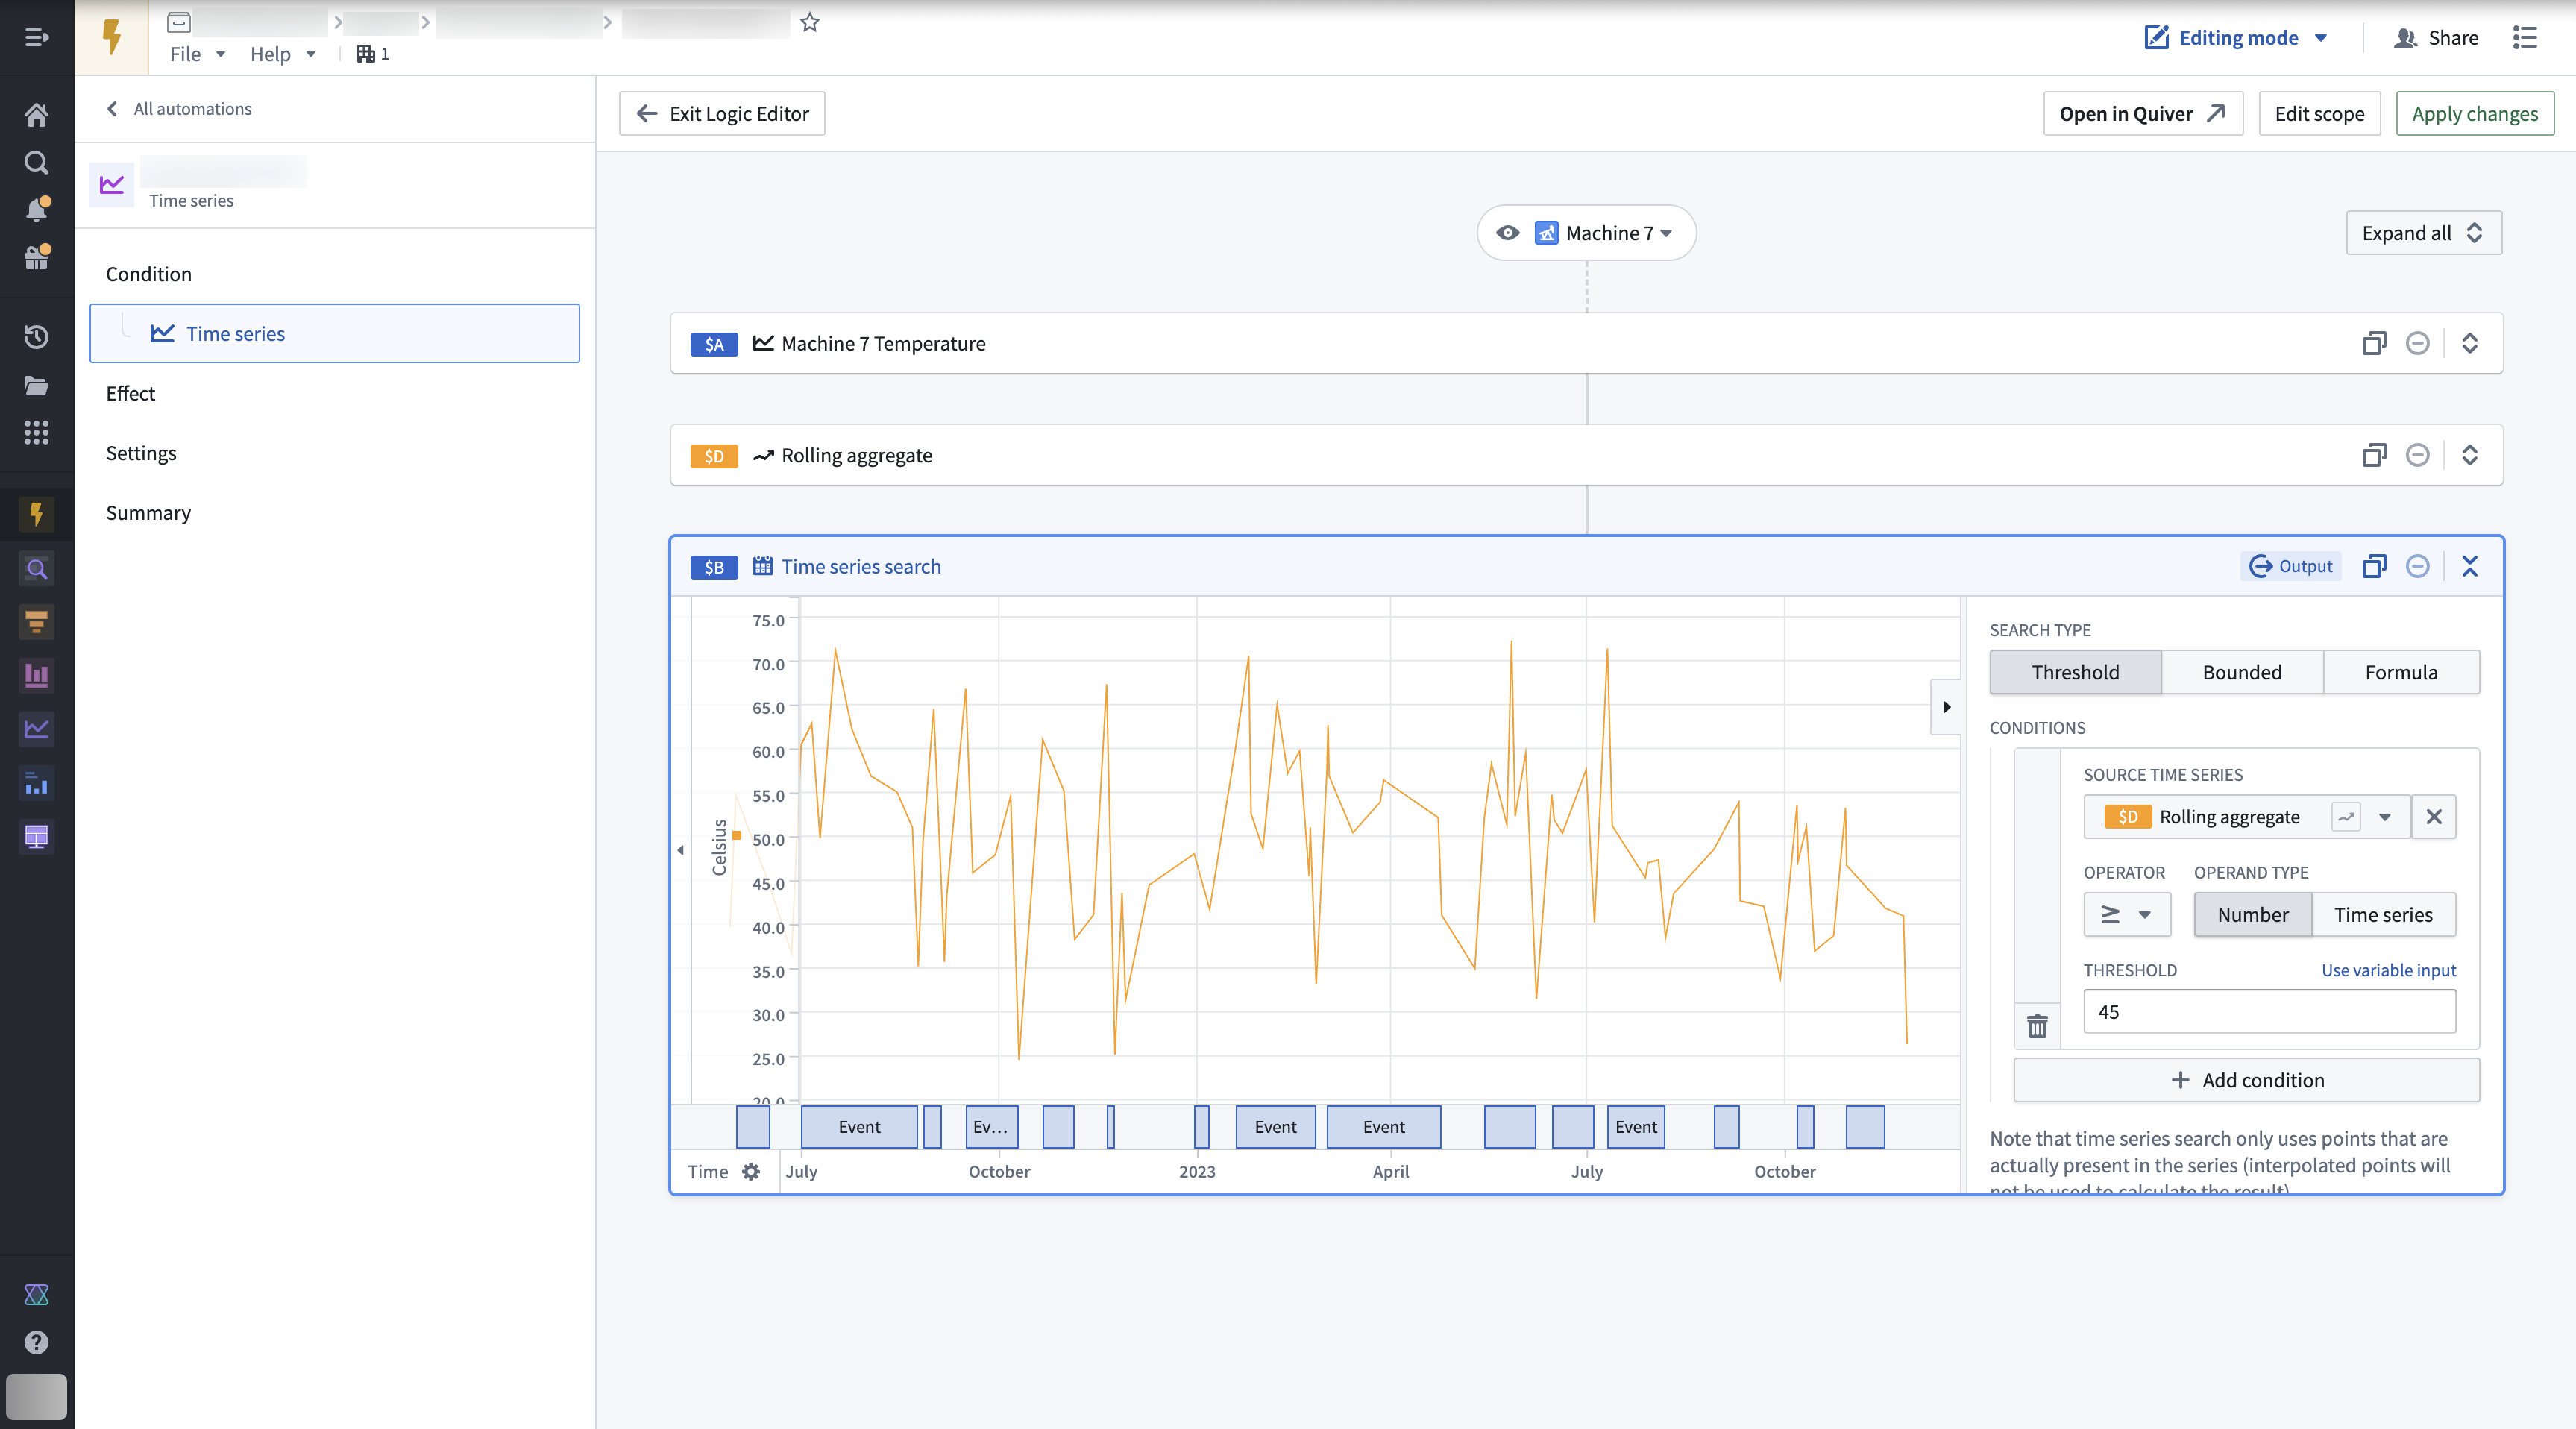
Task: Open the source time series dropdown arrow
Action: tap(2385, 817)
